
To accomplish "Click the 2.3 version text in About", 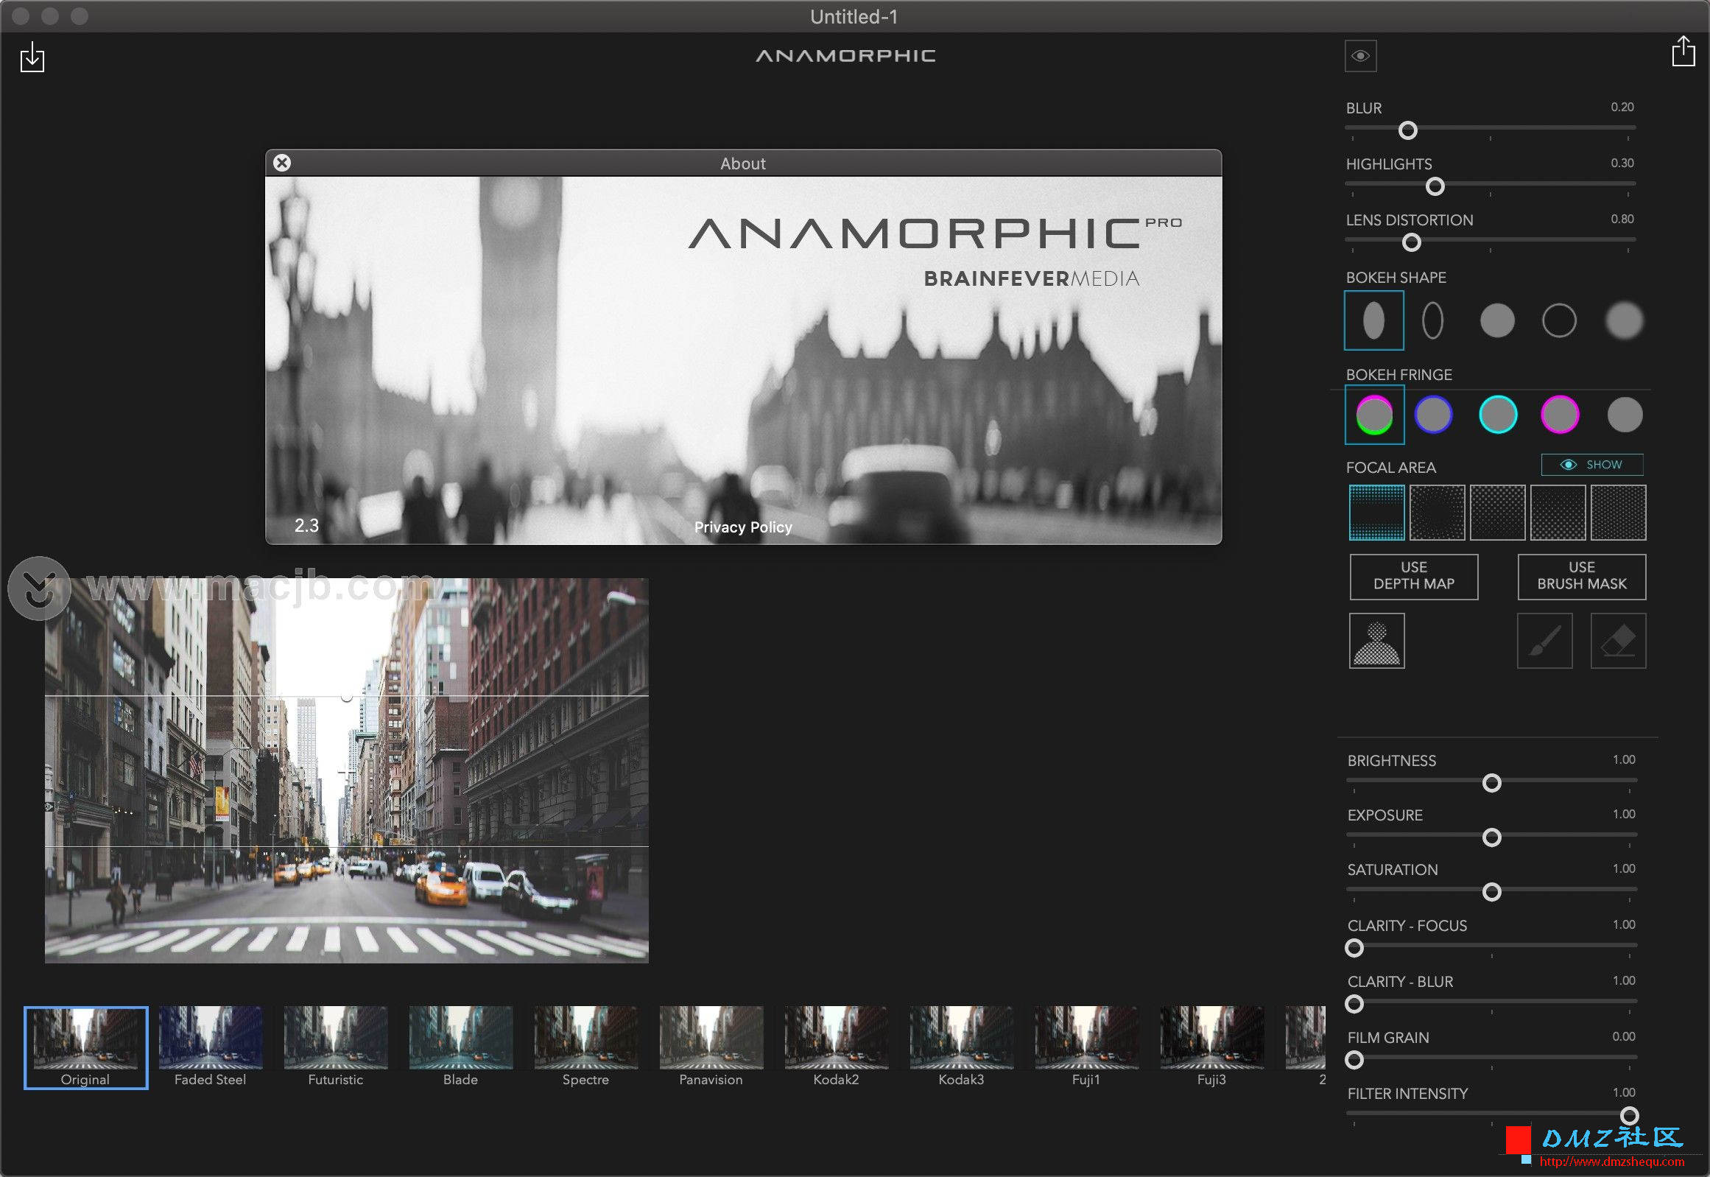I will [306, 526].
